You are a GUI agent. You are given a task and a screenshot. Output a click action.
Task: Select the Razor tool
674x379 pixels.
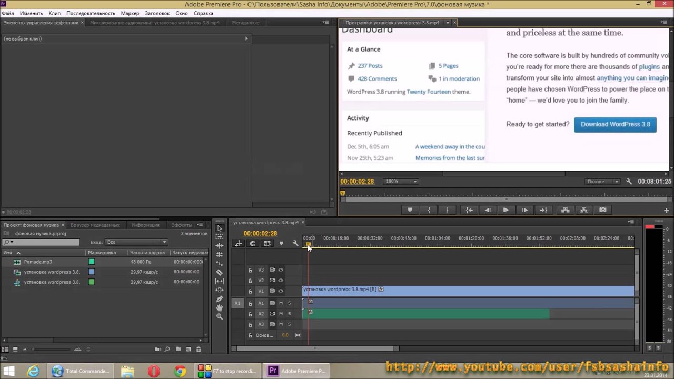(x=220, y=272)
